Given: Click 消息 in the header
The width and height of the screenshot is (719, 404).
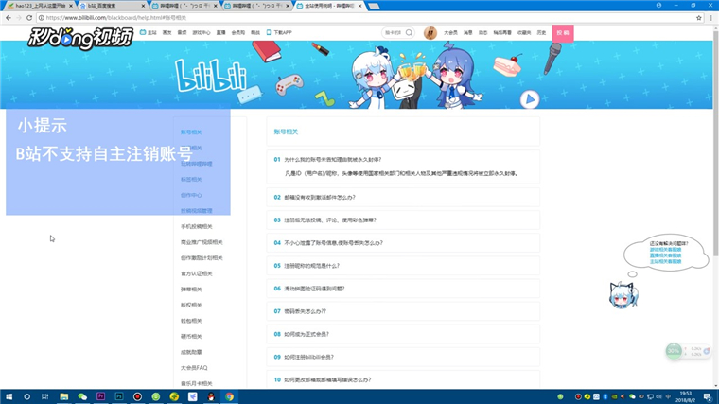Looking at the screenshot, I should point(467,32).
